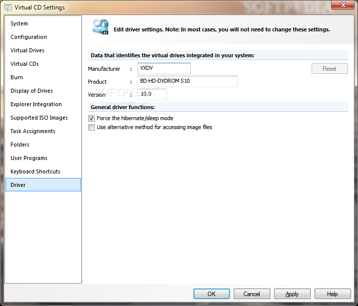The width and height of the screenshot is (358, 306).
Task: Confirm settings with the OK button
Action: [211, 294]
